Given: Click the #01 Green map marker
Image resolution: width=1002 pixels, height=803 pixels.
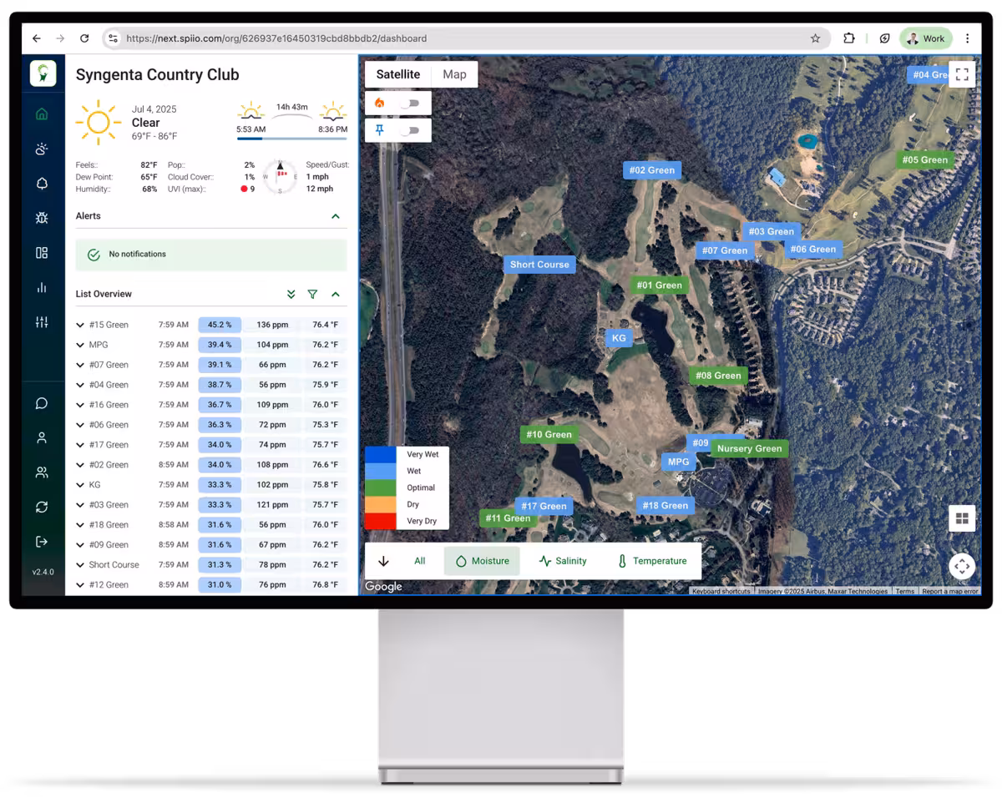Looking at the screenshot, I should (x=660, y=285).
